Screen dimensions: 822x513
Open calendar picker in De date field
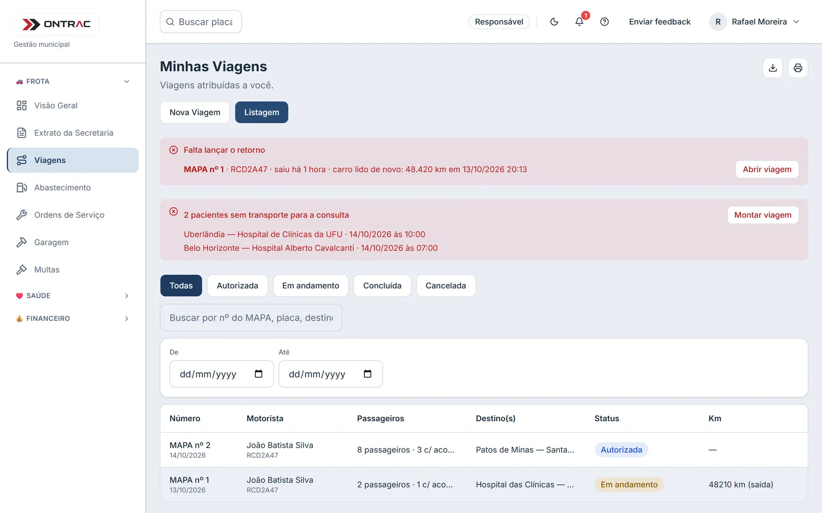point(259,374)
